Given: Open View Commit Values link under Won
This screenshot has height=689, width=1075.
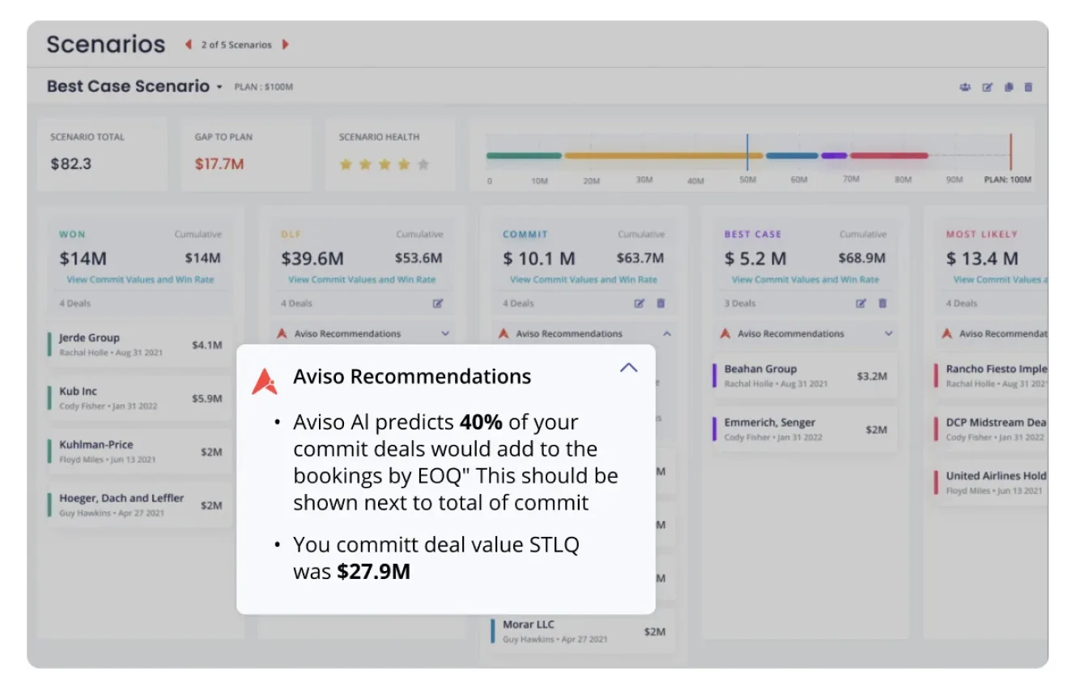Looking at the screenshot, I should pos(140,280).
